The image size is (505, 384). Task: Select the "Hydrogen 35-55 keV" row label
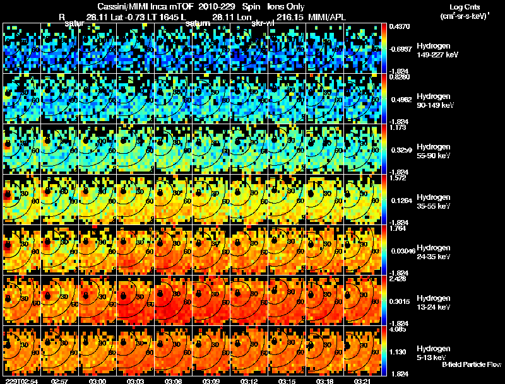coord(434,202)
